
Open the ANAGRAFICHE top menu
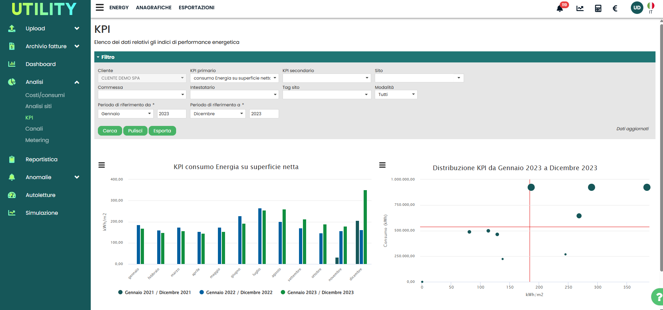pyautogui.click(x=154, y=7)
